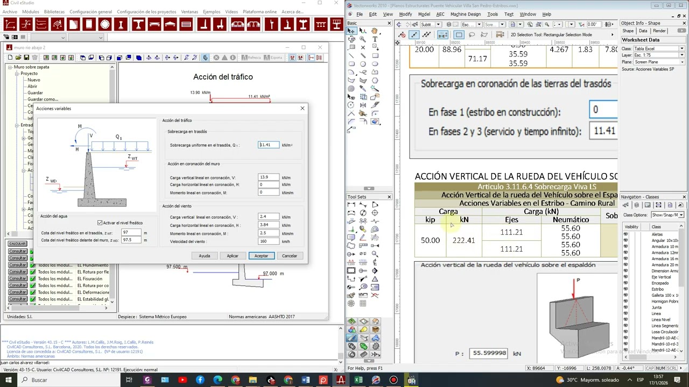Viewport: 689px width, 387px height.
Task: Open the Esc... layer dropdown in view bar
Action: pyautogui.click(x=472, y=24)
